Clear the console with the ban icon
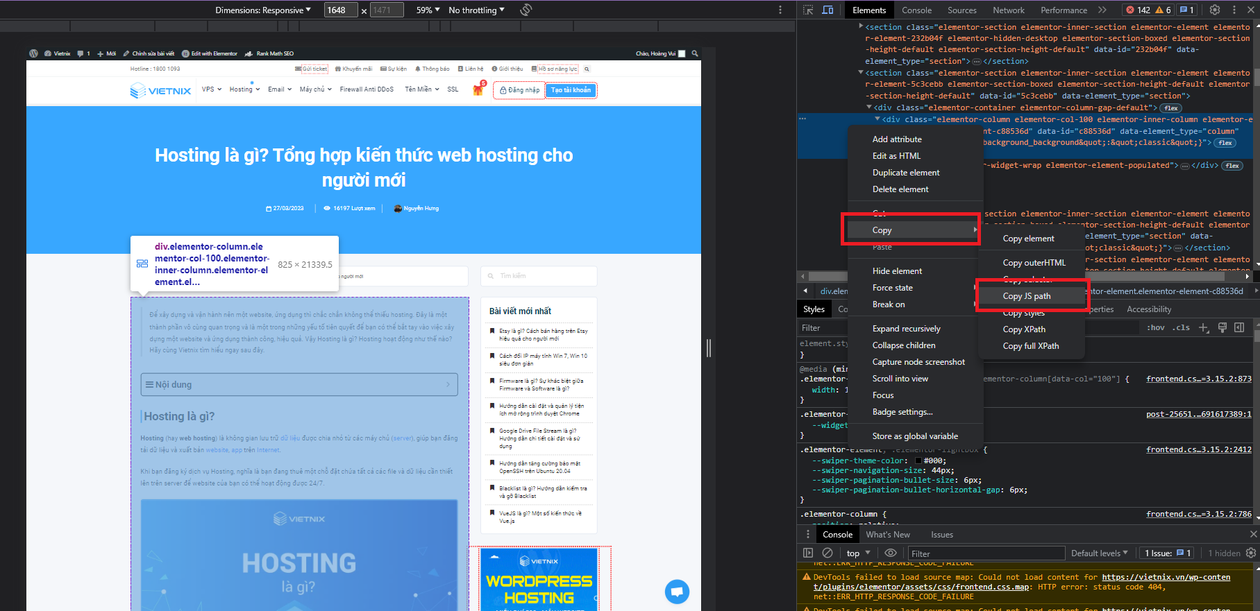 point(828,553)
